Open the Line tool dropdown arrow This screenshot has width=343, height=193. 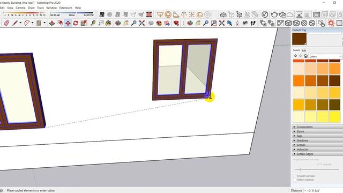[20, 23]
